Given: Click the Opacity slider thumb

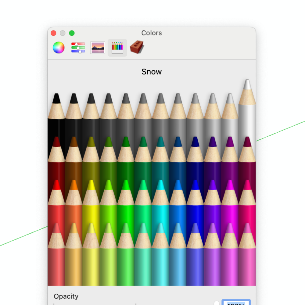Looking at the screenshot, I should coord(217,303).
